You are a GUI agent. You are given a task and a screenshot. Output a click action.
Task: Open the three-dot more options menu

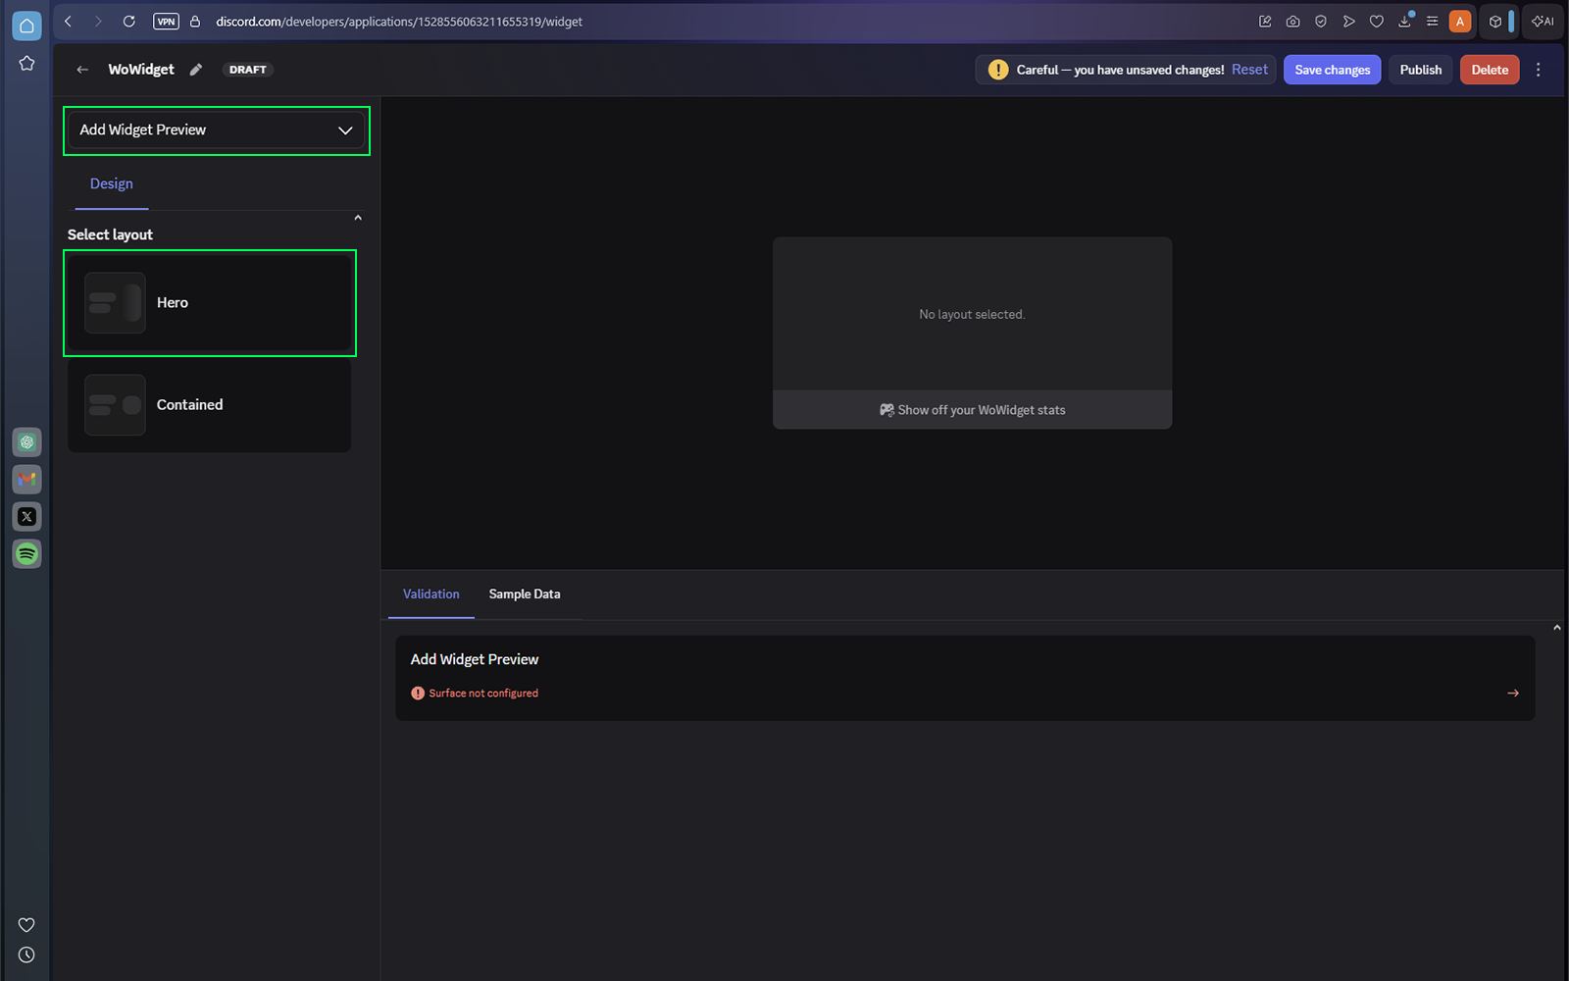point(1538,70)
